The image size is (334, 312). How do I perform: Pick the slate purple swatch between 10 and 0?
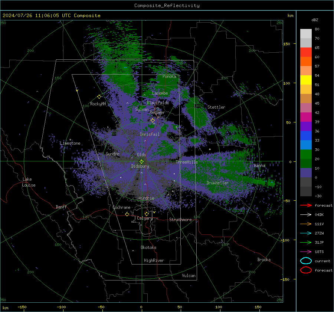tap(306, 173)
